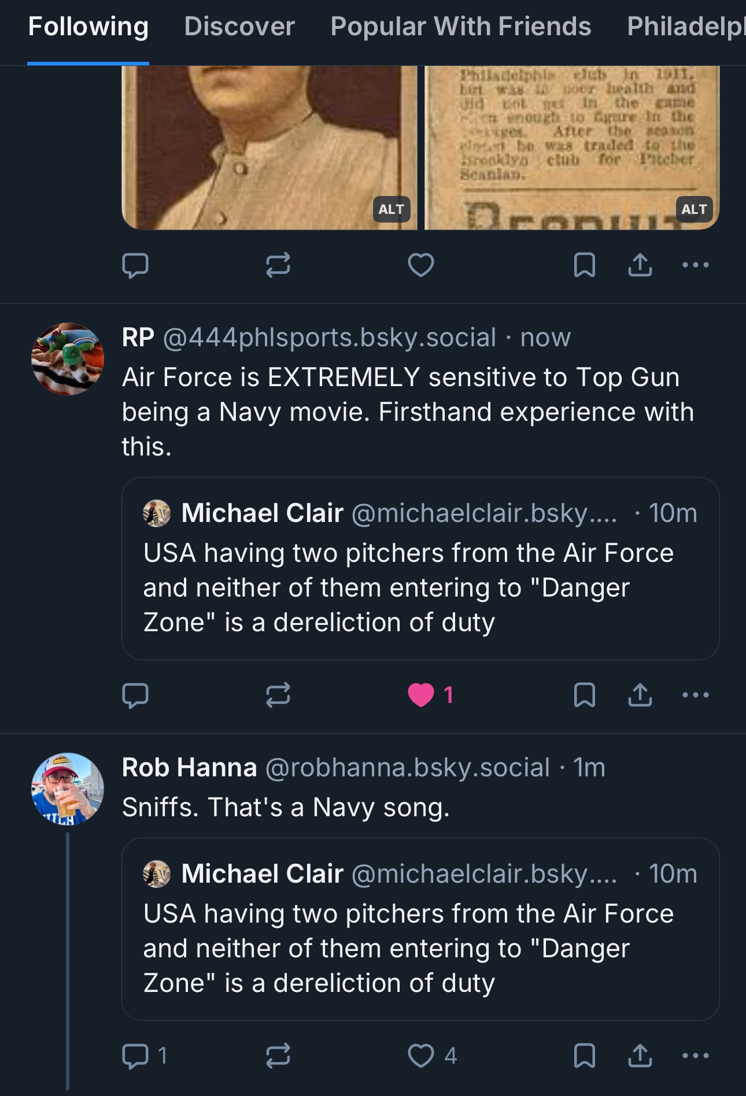Screen dimensions: 746x1096
Task: Like Rob Hanna's Navy song post
Action: (421, 1056)
